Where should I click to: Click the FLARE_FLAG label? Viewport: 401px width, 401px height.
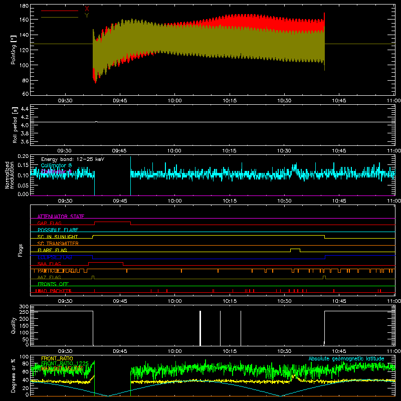(x=52, y=250)
